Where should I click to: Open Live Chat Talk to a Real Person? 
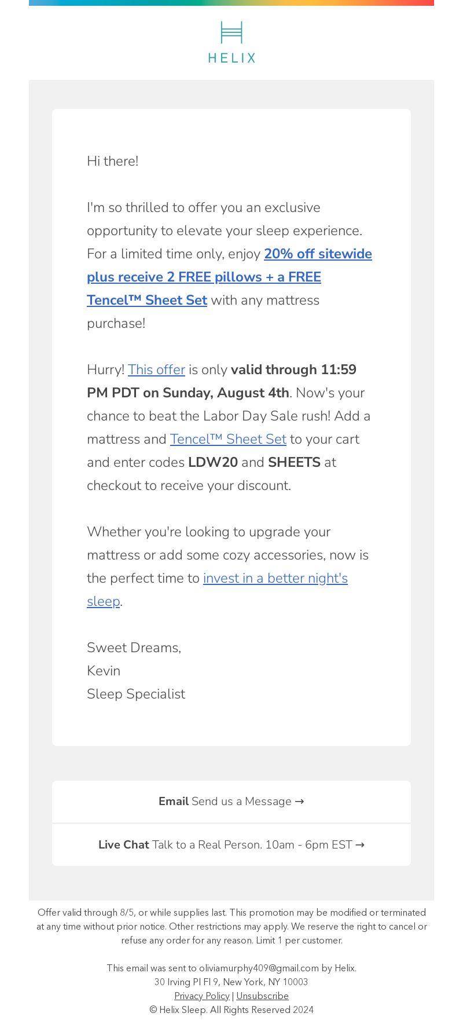tap(231, 845)
